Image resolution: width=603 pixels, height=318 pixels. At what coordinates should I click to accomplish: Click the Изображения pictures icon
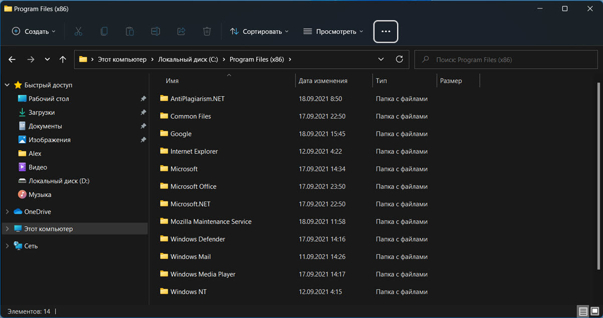[x=22, y=139]
